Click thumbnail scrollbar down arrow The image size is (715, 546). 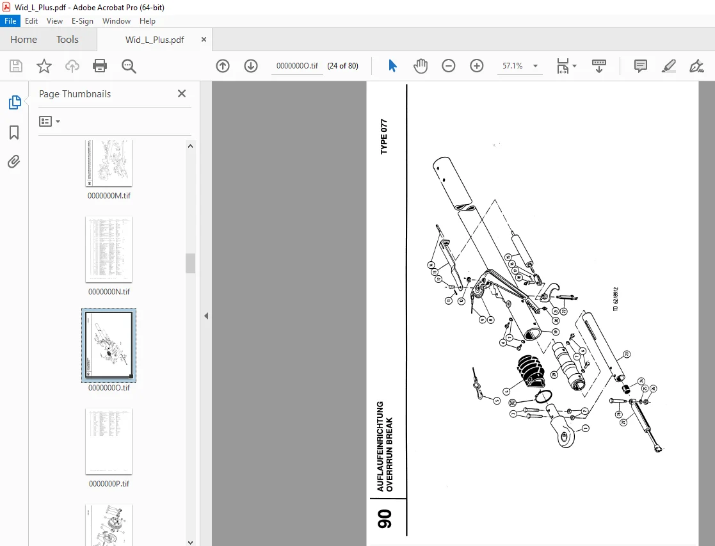click(190, 542)
